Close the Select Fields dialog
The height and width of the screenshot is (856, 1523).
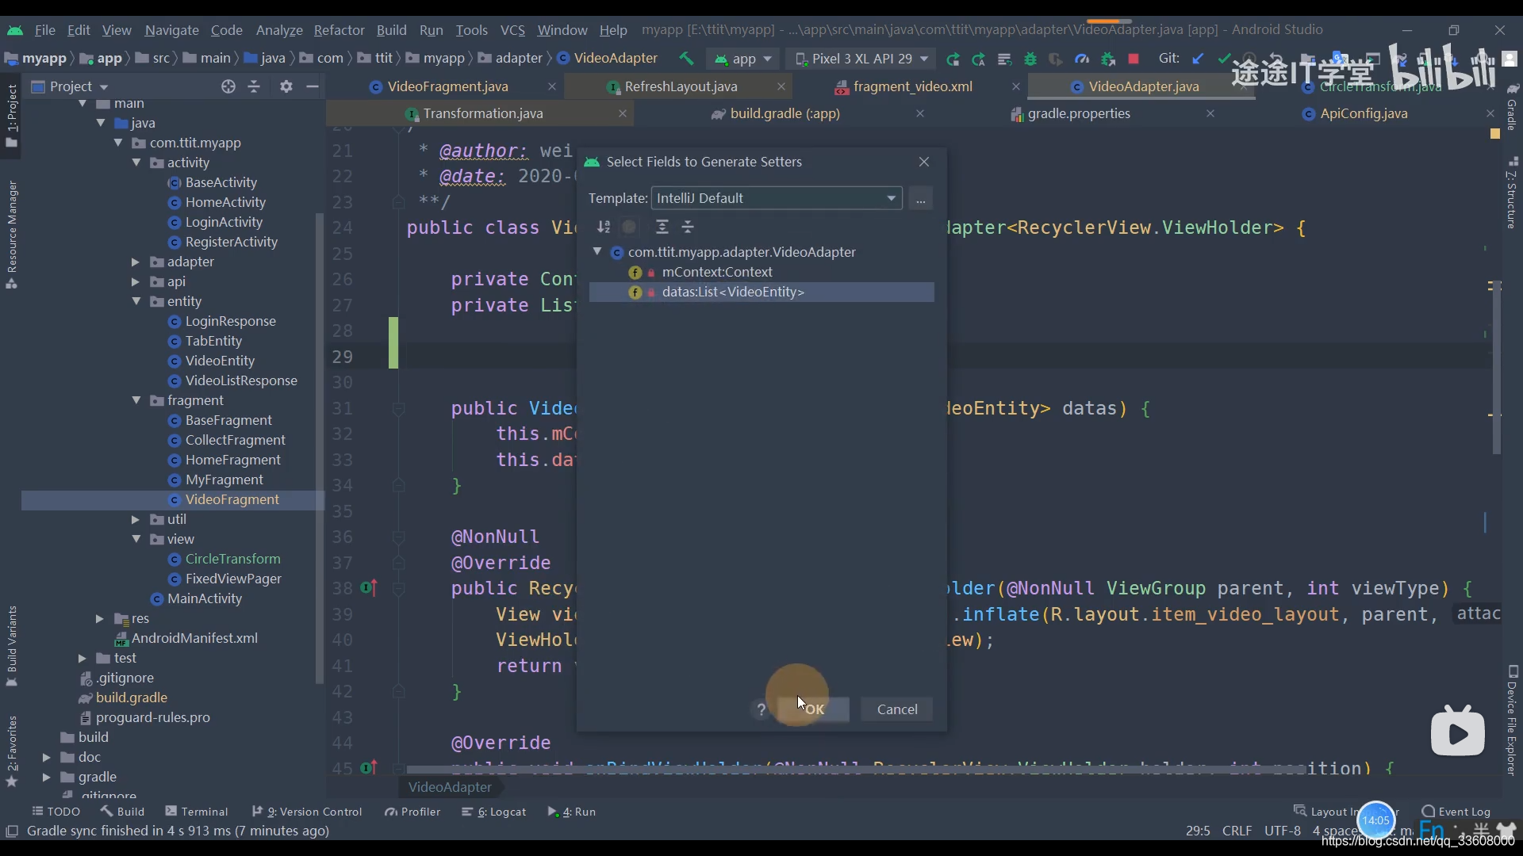click(924, 162)
